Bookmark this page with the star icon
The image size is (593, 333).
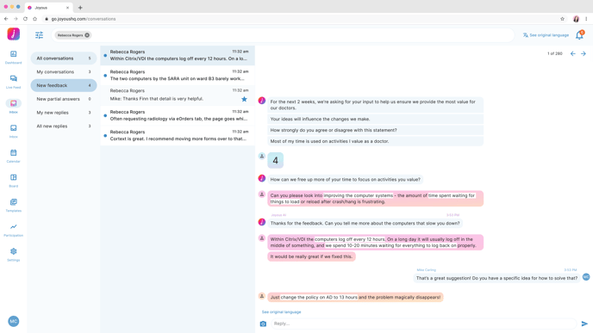(562, 19)
